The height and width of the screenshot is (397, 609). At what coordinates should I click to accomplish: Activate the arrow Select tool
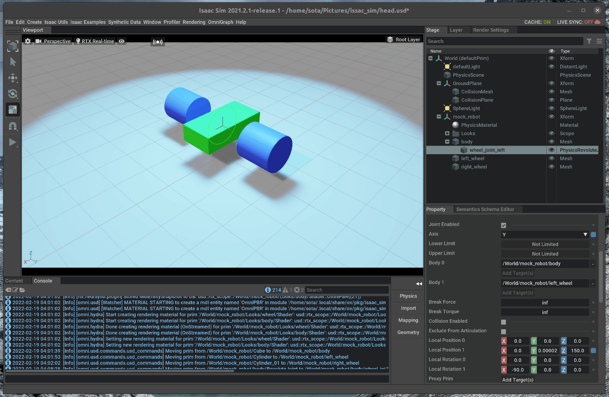point(13,62)
